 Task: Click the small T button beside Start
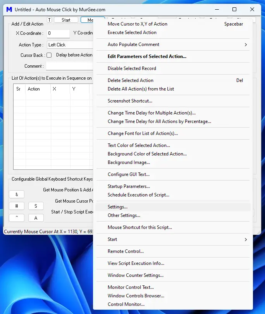pos(49,20)
